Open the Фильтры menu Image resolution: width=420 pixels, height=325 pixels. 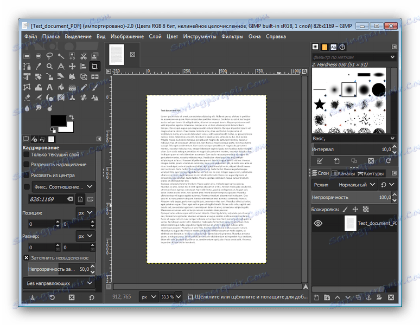click(232, 36)
